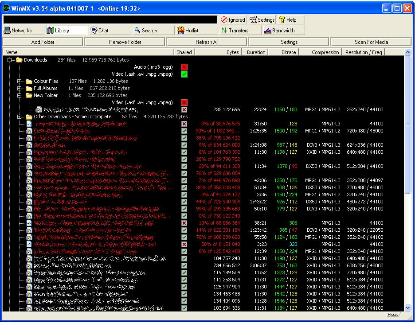Switch to the Library tab
415x323 pixels.
coord(67,31)
